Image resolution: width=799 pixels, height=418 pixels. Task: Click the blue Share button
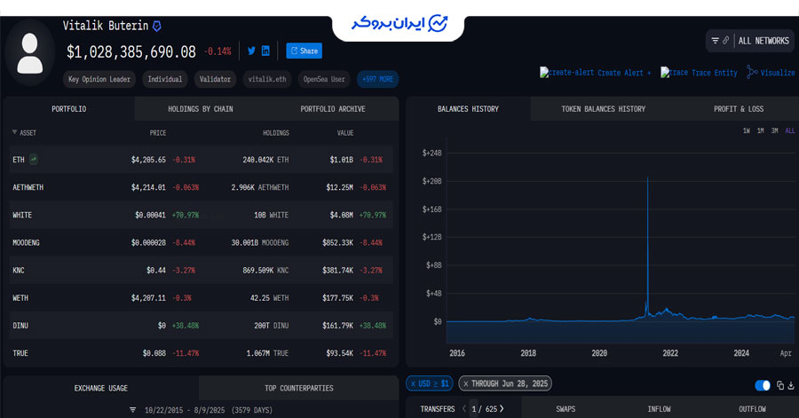click(x=305, y=51)
